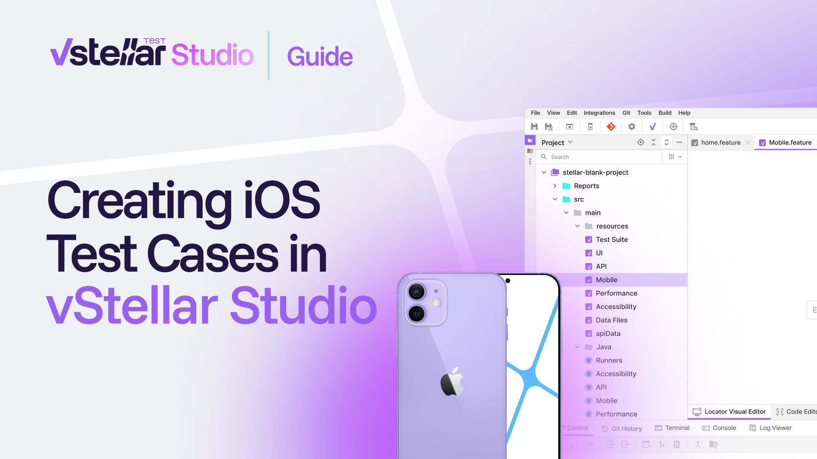Open the Git menu
817x459 pixels.
tap(626, 113)
